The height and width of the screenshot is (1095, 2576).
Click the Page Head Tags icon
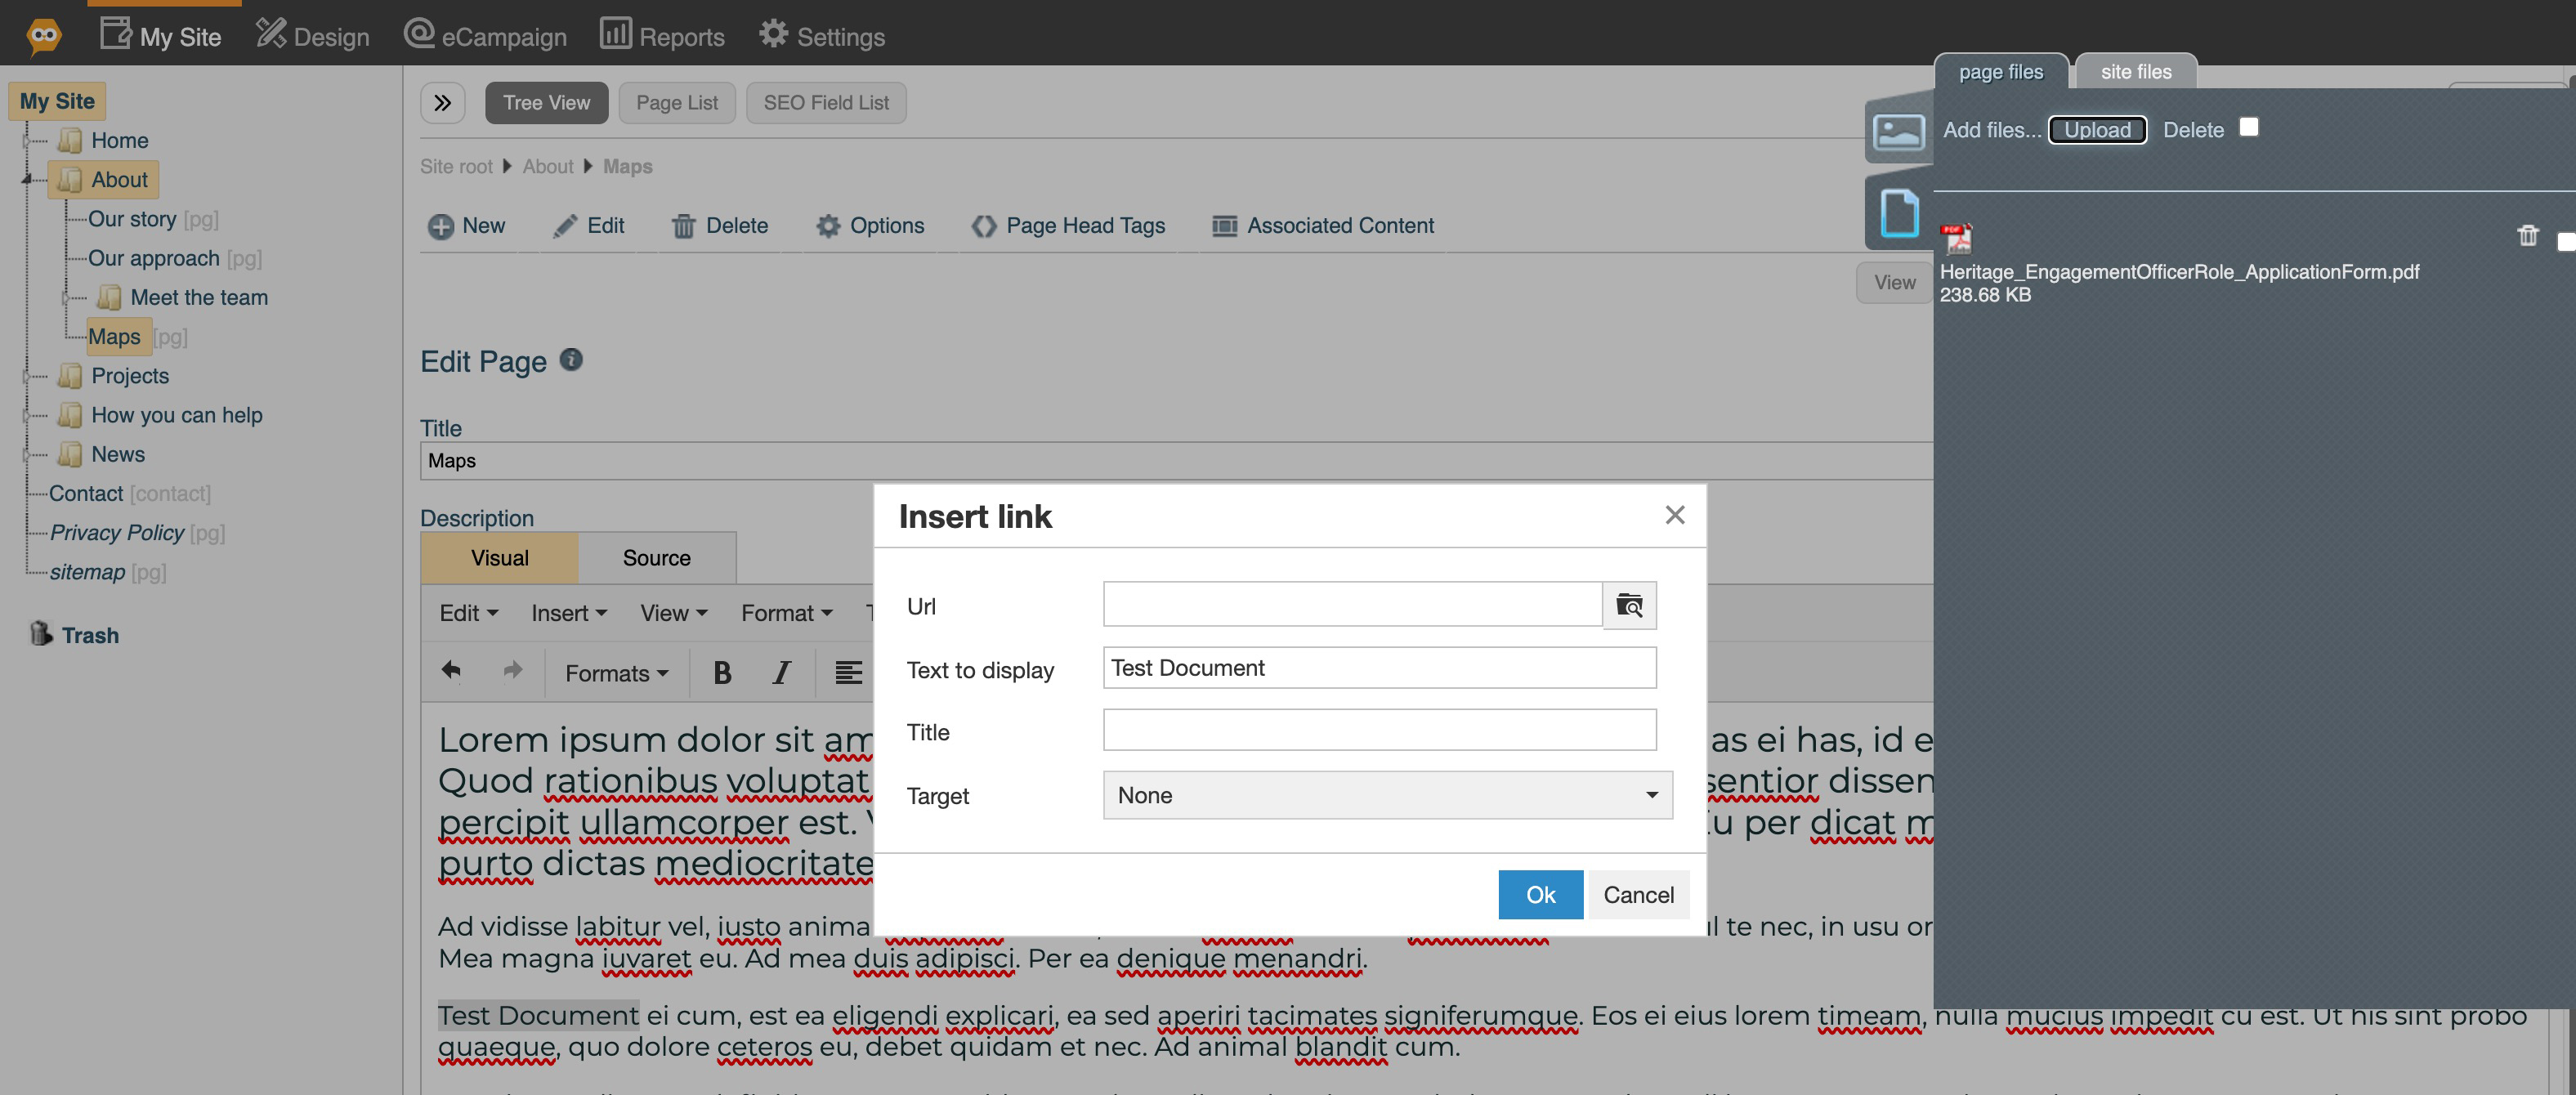coord(984,226)
